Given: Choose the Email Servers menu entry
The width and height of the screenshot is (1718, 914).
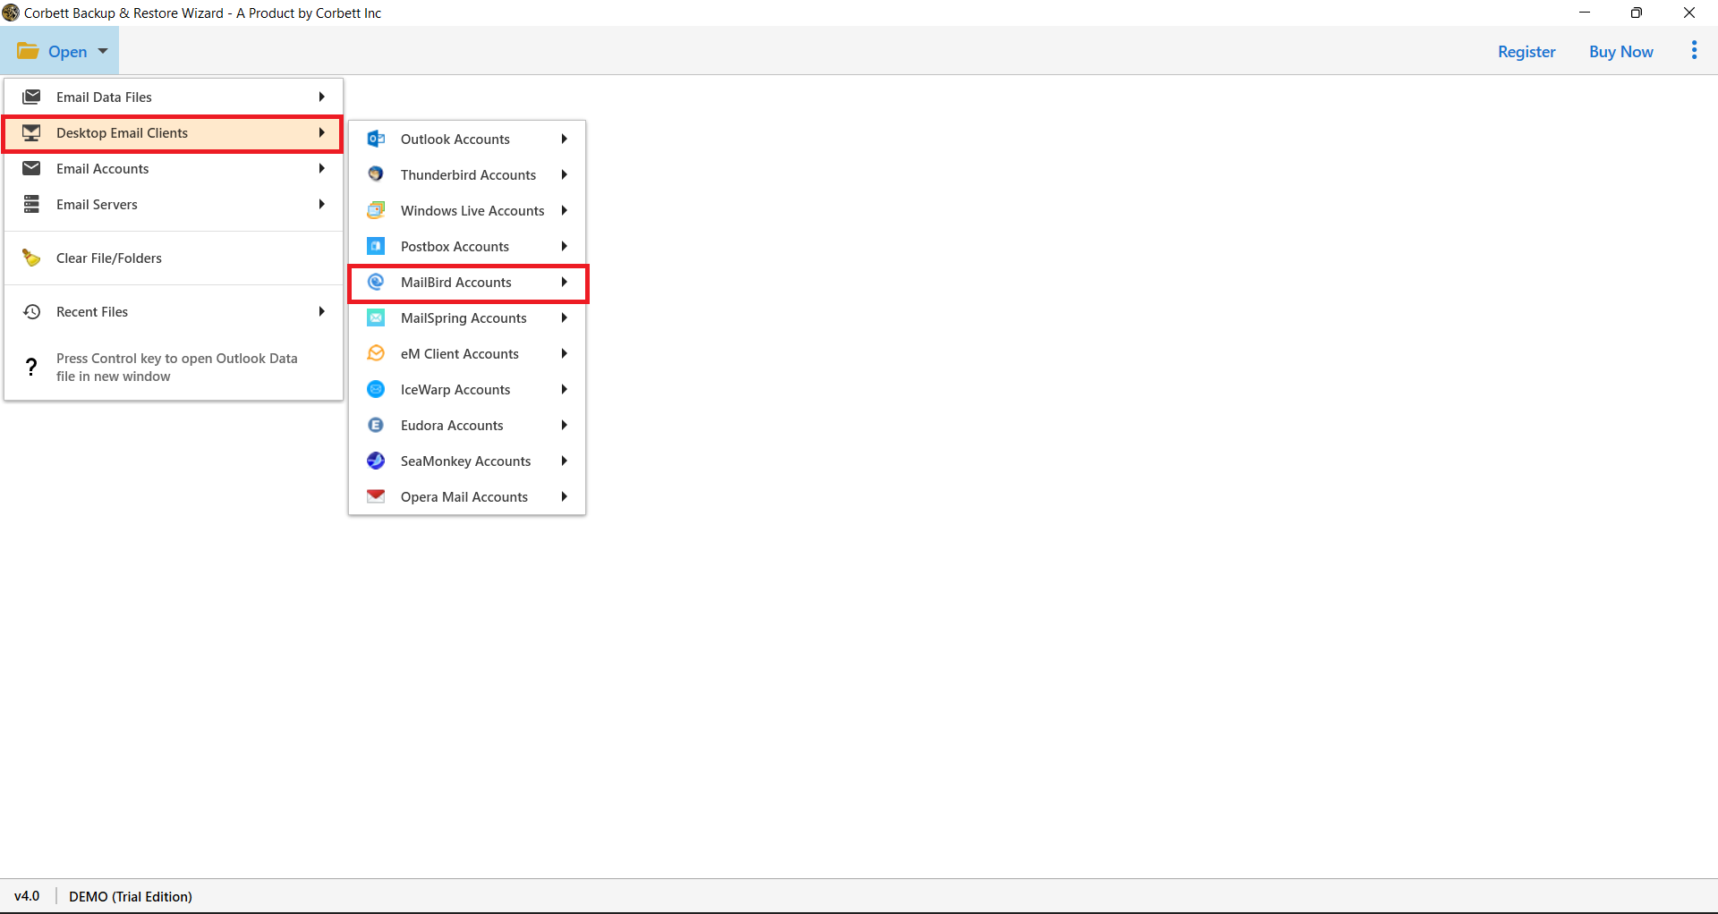Looking at the screenshot, I should click(174, 204).
